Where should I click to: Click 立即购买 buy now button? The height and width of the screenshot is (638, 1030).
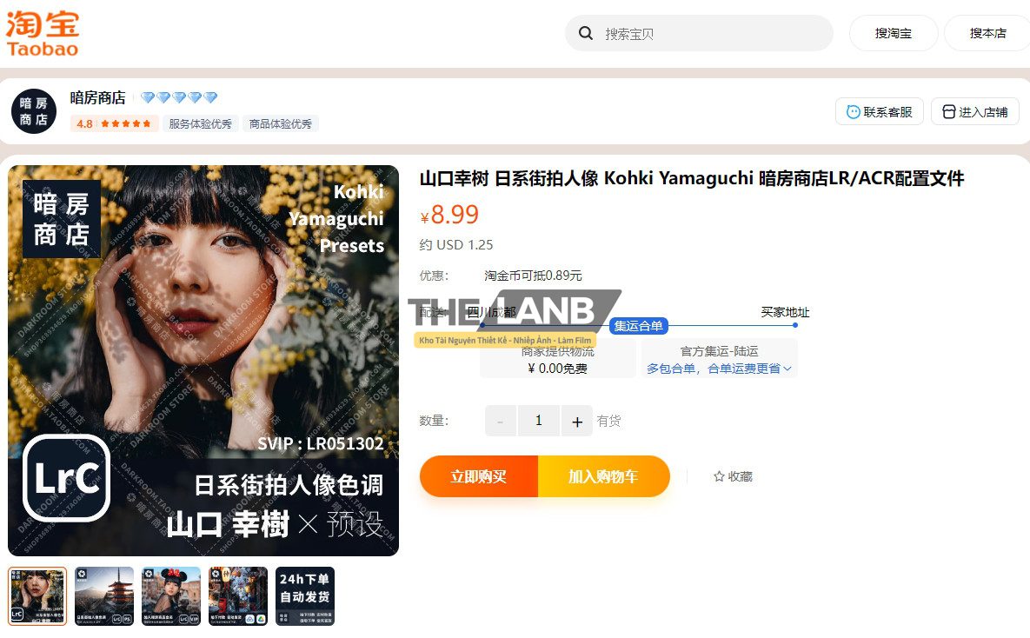(479, 476)
